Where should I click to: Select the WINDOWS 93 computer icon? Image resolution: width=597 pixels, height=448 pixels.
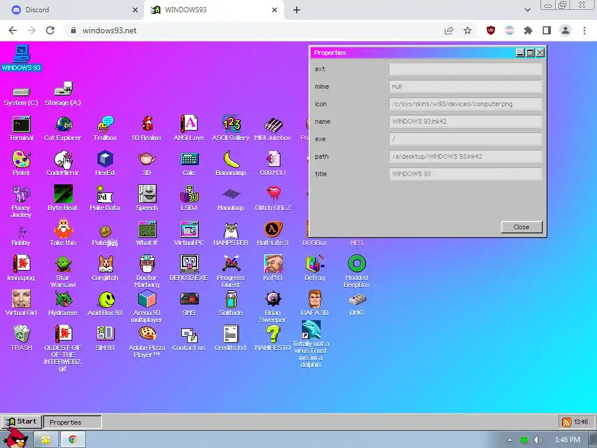click(x=22, y=58)
